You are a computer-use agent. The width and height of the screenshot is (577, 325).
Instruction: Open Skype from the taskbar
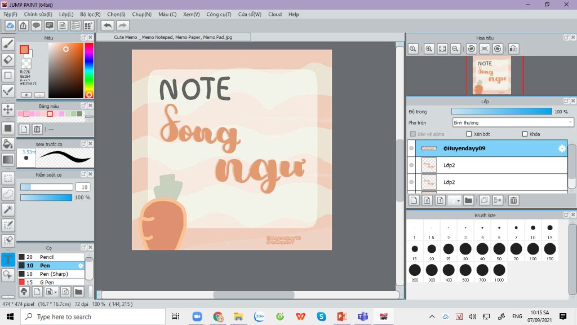pyautogui.click(x=321, y=317)
